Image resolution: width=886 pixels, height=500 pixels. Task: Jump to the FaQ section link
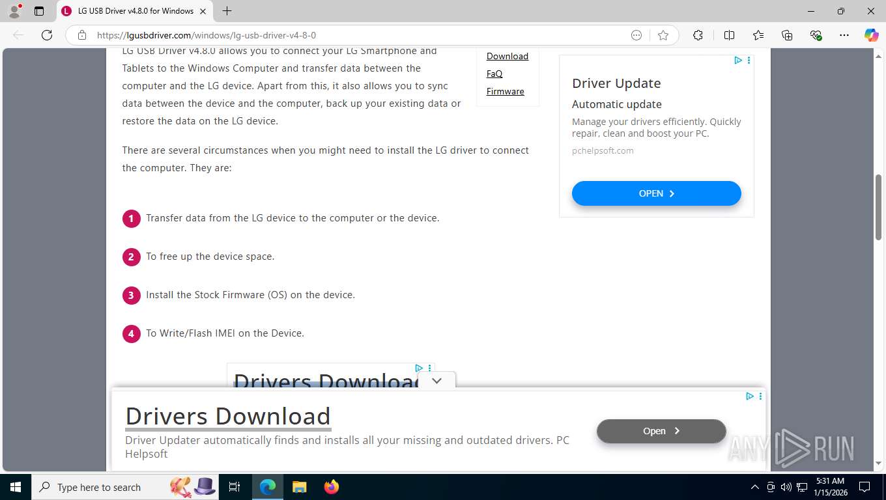(494, 74)
